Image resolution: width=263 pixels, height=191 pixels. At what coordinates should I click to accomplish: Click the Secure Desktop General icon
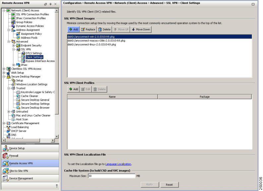pyautogui.click(x=18, y=100)
